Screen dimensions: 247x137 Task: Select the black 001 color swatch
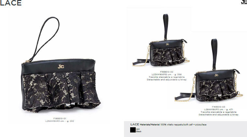(133, 130)
